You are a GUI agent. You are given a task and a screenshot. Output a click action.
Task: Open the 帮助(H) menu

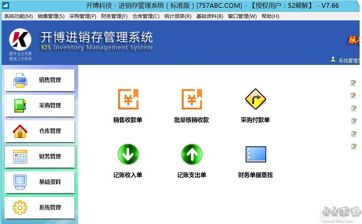(x=270, y=16)
